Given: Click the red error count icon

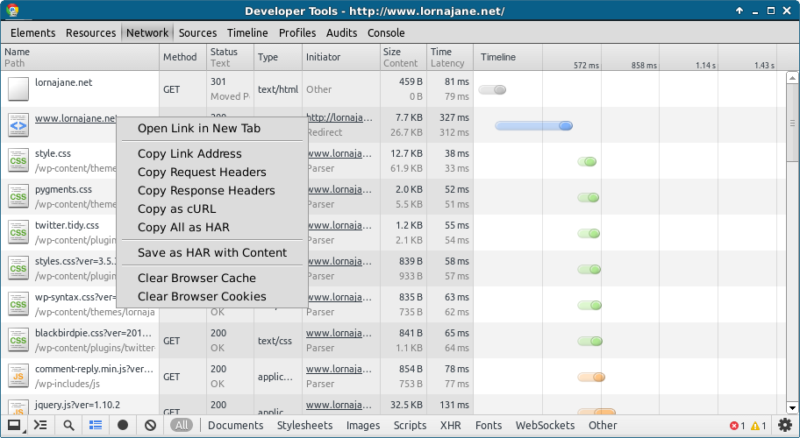Looking at the screenshot, I should [x=734, y=426].
